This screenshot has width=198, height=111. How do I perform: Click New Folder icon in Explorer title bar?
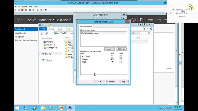[48, 25]
